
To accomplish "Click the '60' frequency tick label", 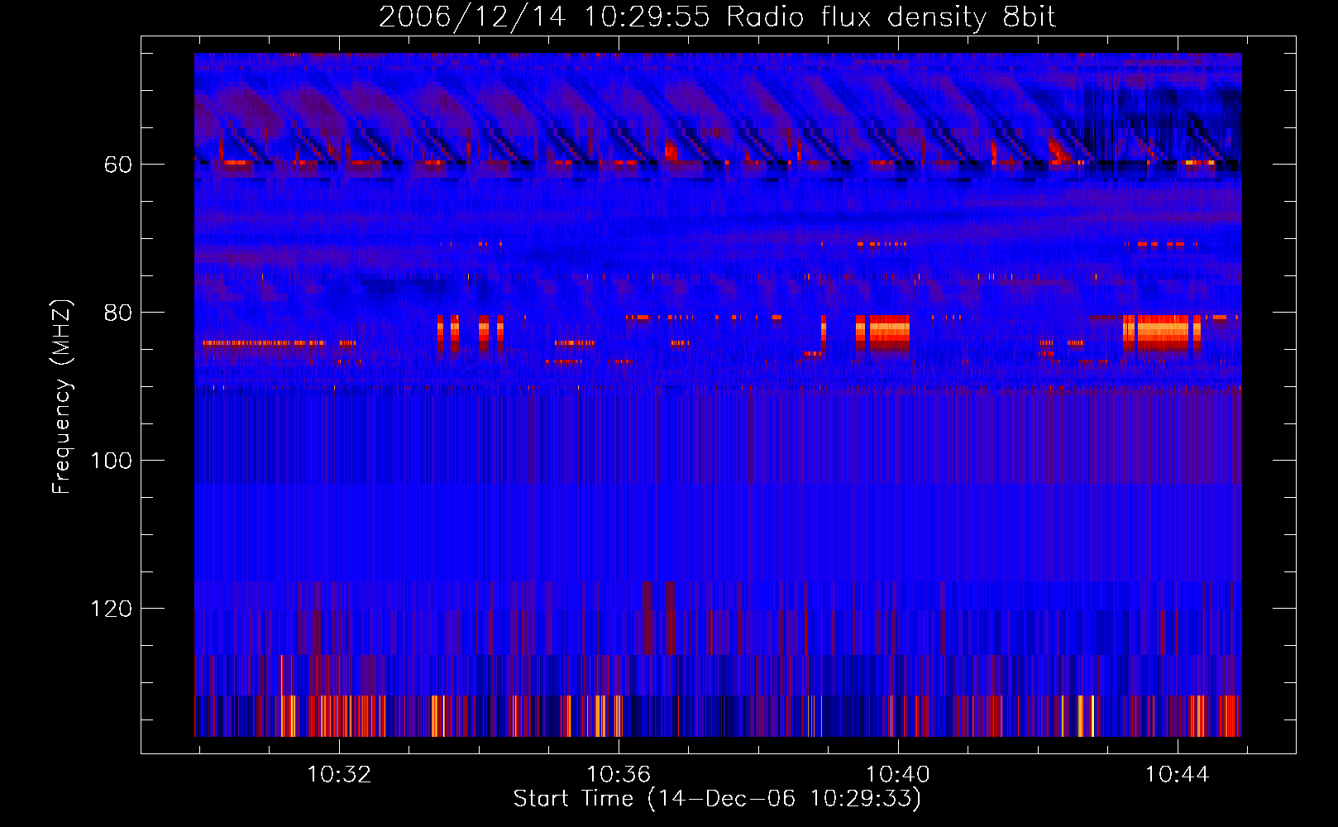I will [118, 165].
